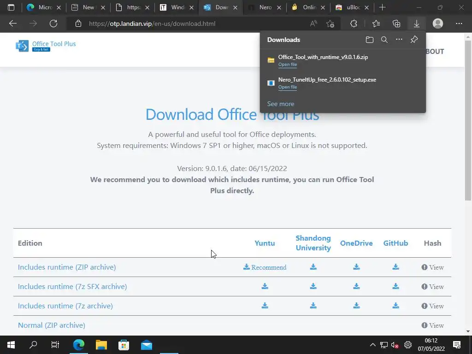The image size is (472, 354).
Task: Switch to the Onlin tab
Action: [308, 7]
